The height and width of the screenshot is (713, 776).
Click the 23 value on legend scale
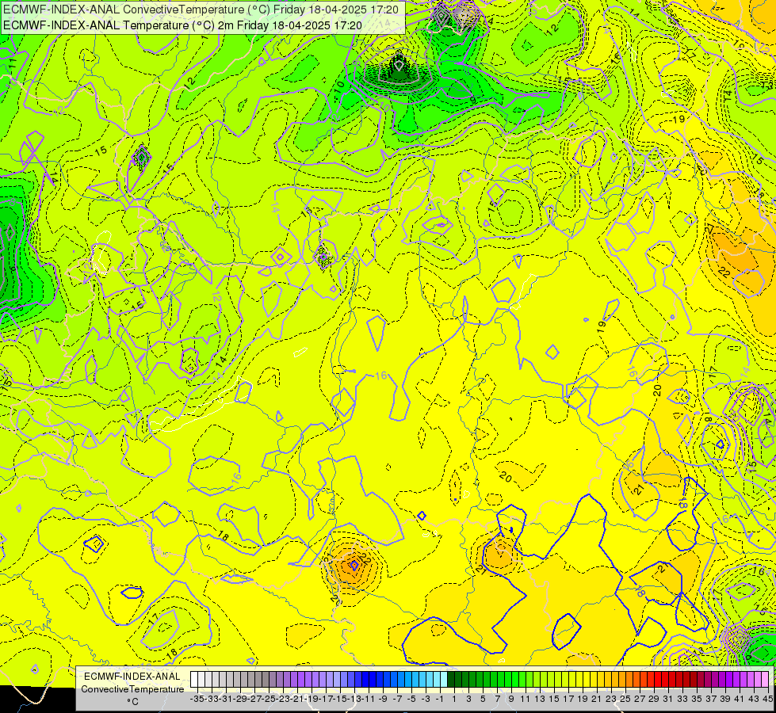(610, 699)
